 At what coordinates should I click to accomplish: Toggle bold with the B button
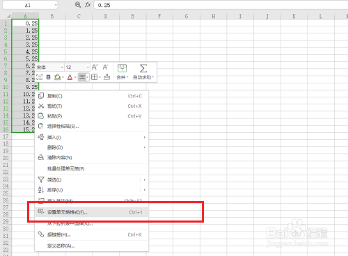tap(49, 77)
